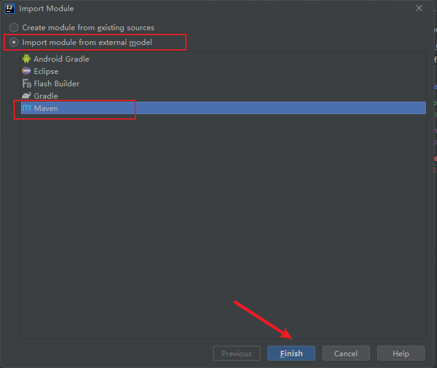Click the Gradle elephant icon
This screenshot has height=368, width=437.
pos(26,96)
